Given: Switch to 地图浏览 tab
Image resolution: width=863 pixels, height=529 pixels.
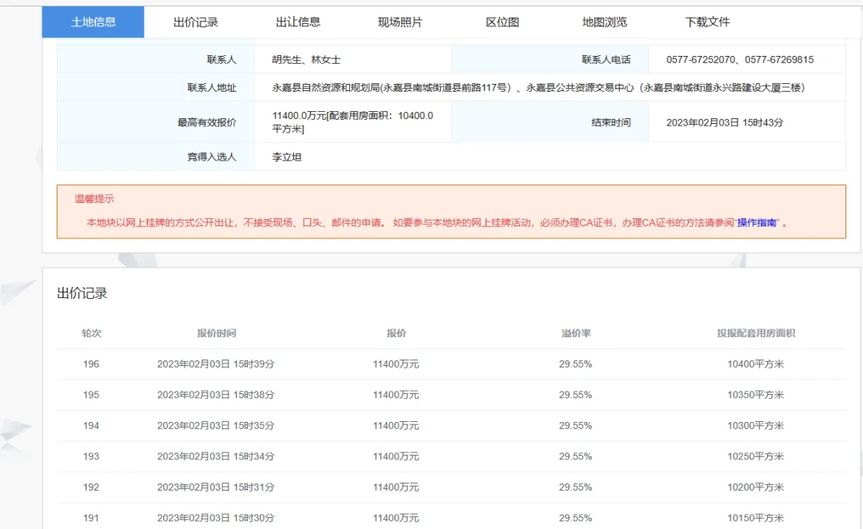Looking at the screenshot, I should [x=604, y=22].
